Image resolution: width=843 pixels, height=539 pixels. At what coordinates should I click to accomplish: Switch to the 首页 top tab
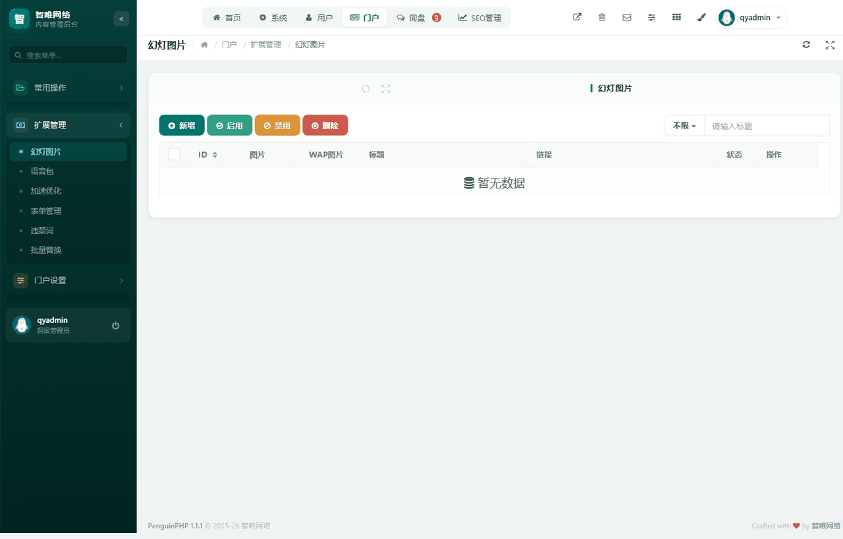click(227, 18)
